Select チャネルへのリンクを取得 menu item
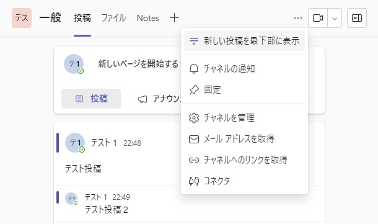This screenshot has width=378, height=224. click(244, 160)
